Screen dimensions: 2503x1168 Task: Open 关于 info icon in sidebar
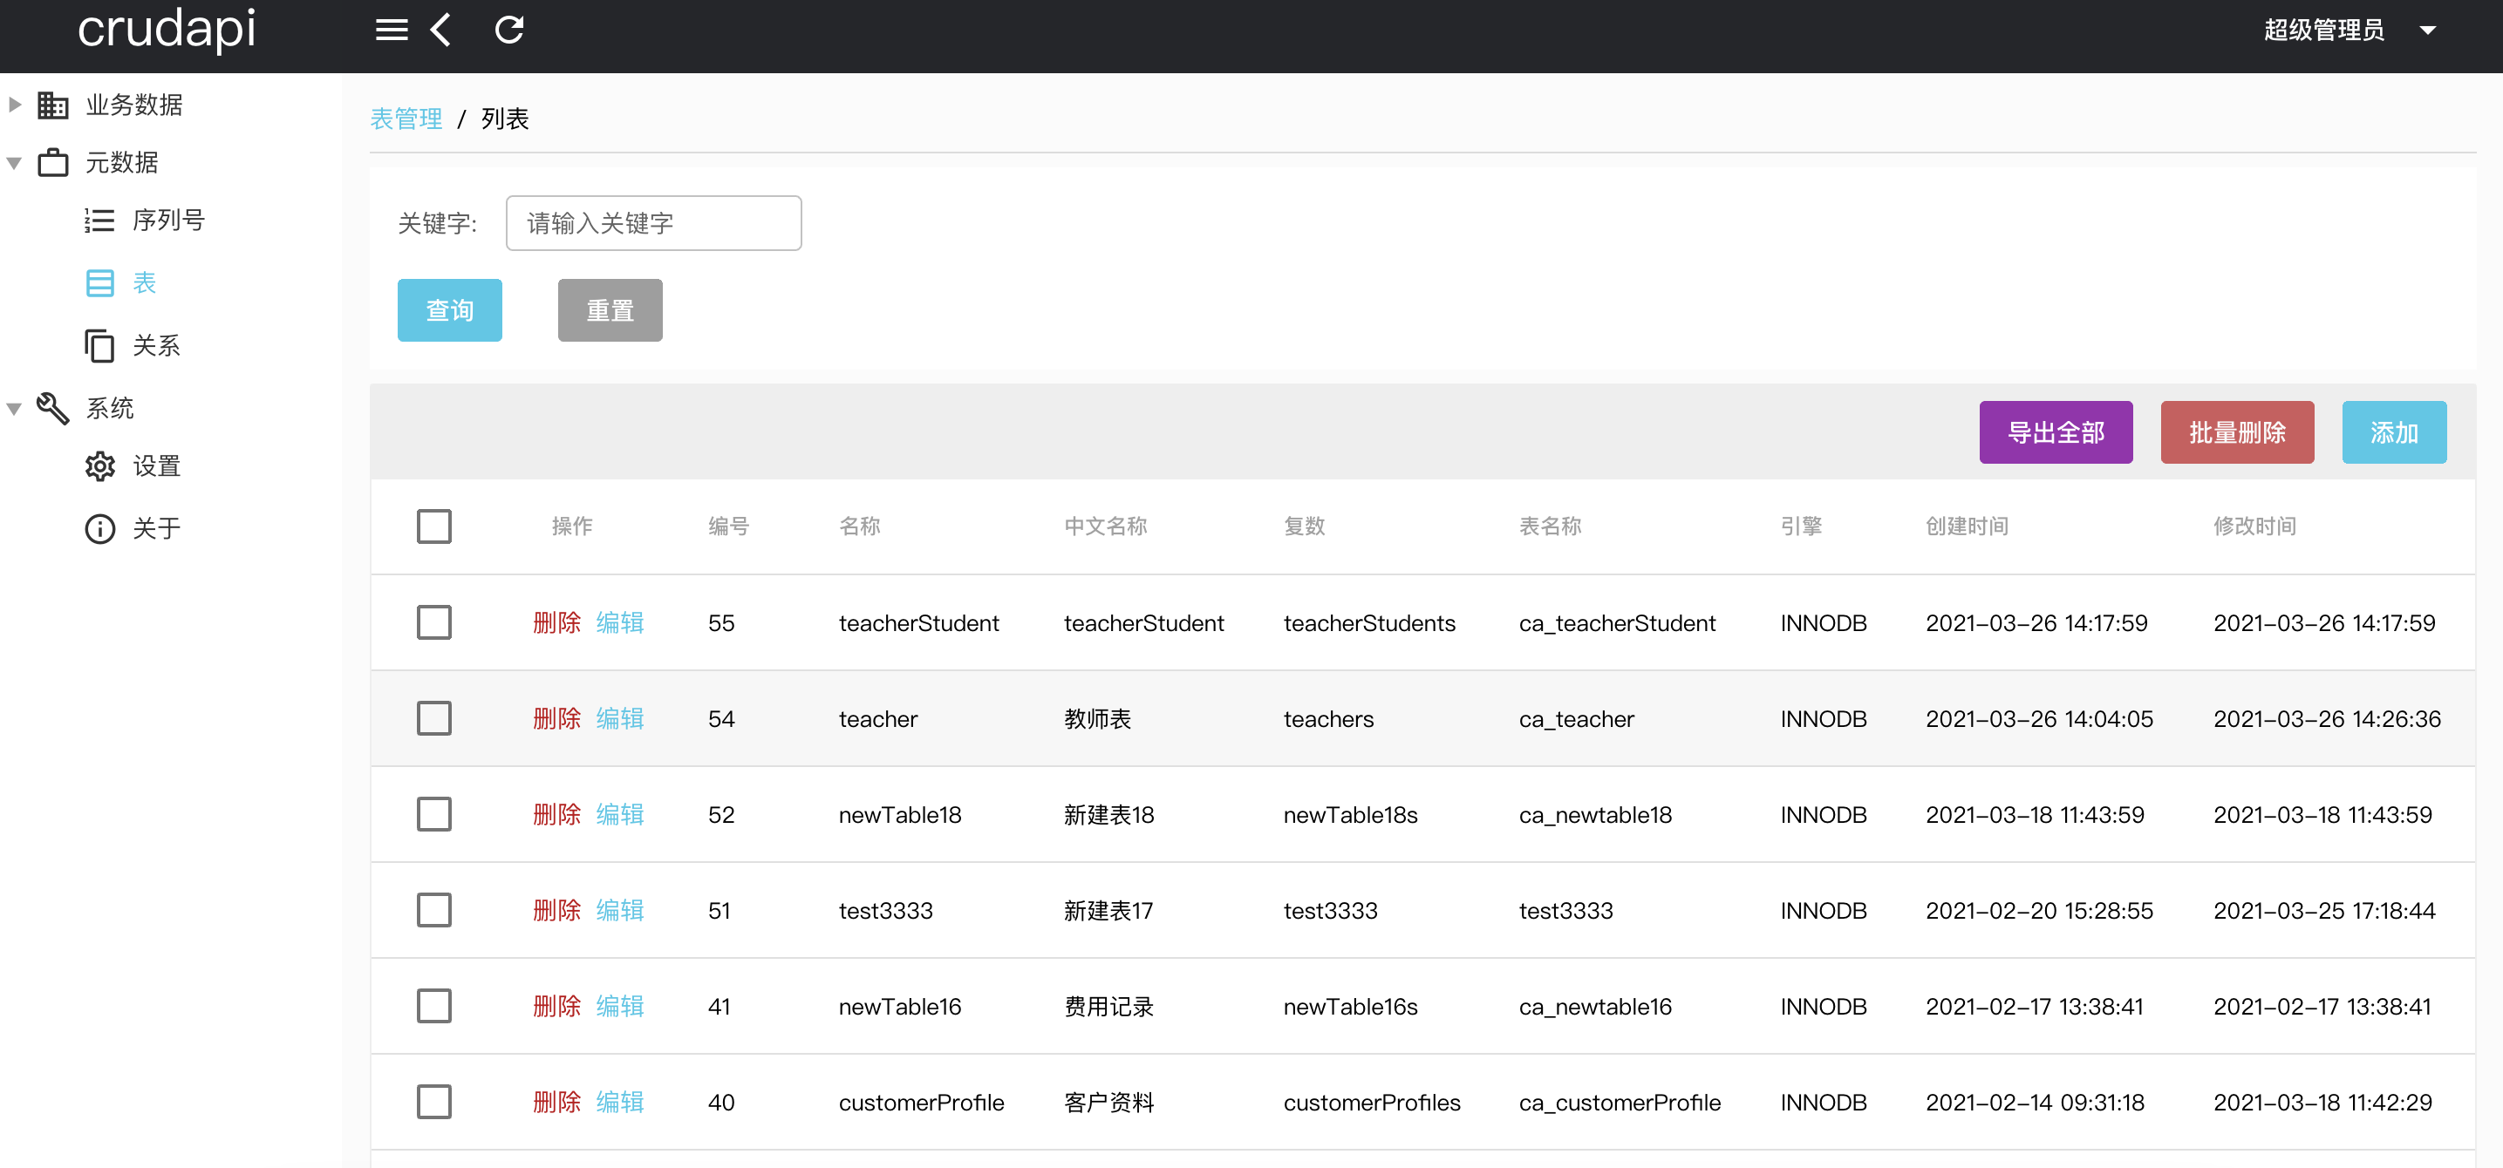(x=99, y=528)
